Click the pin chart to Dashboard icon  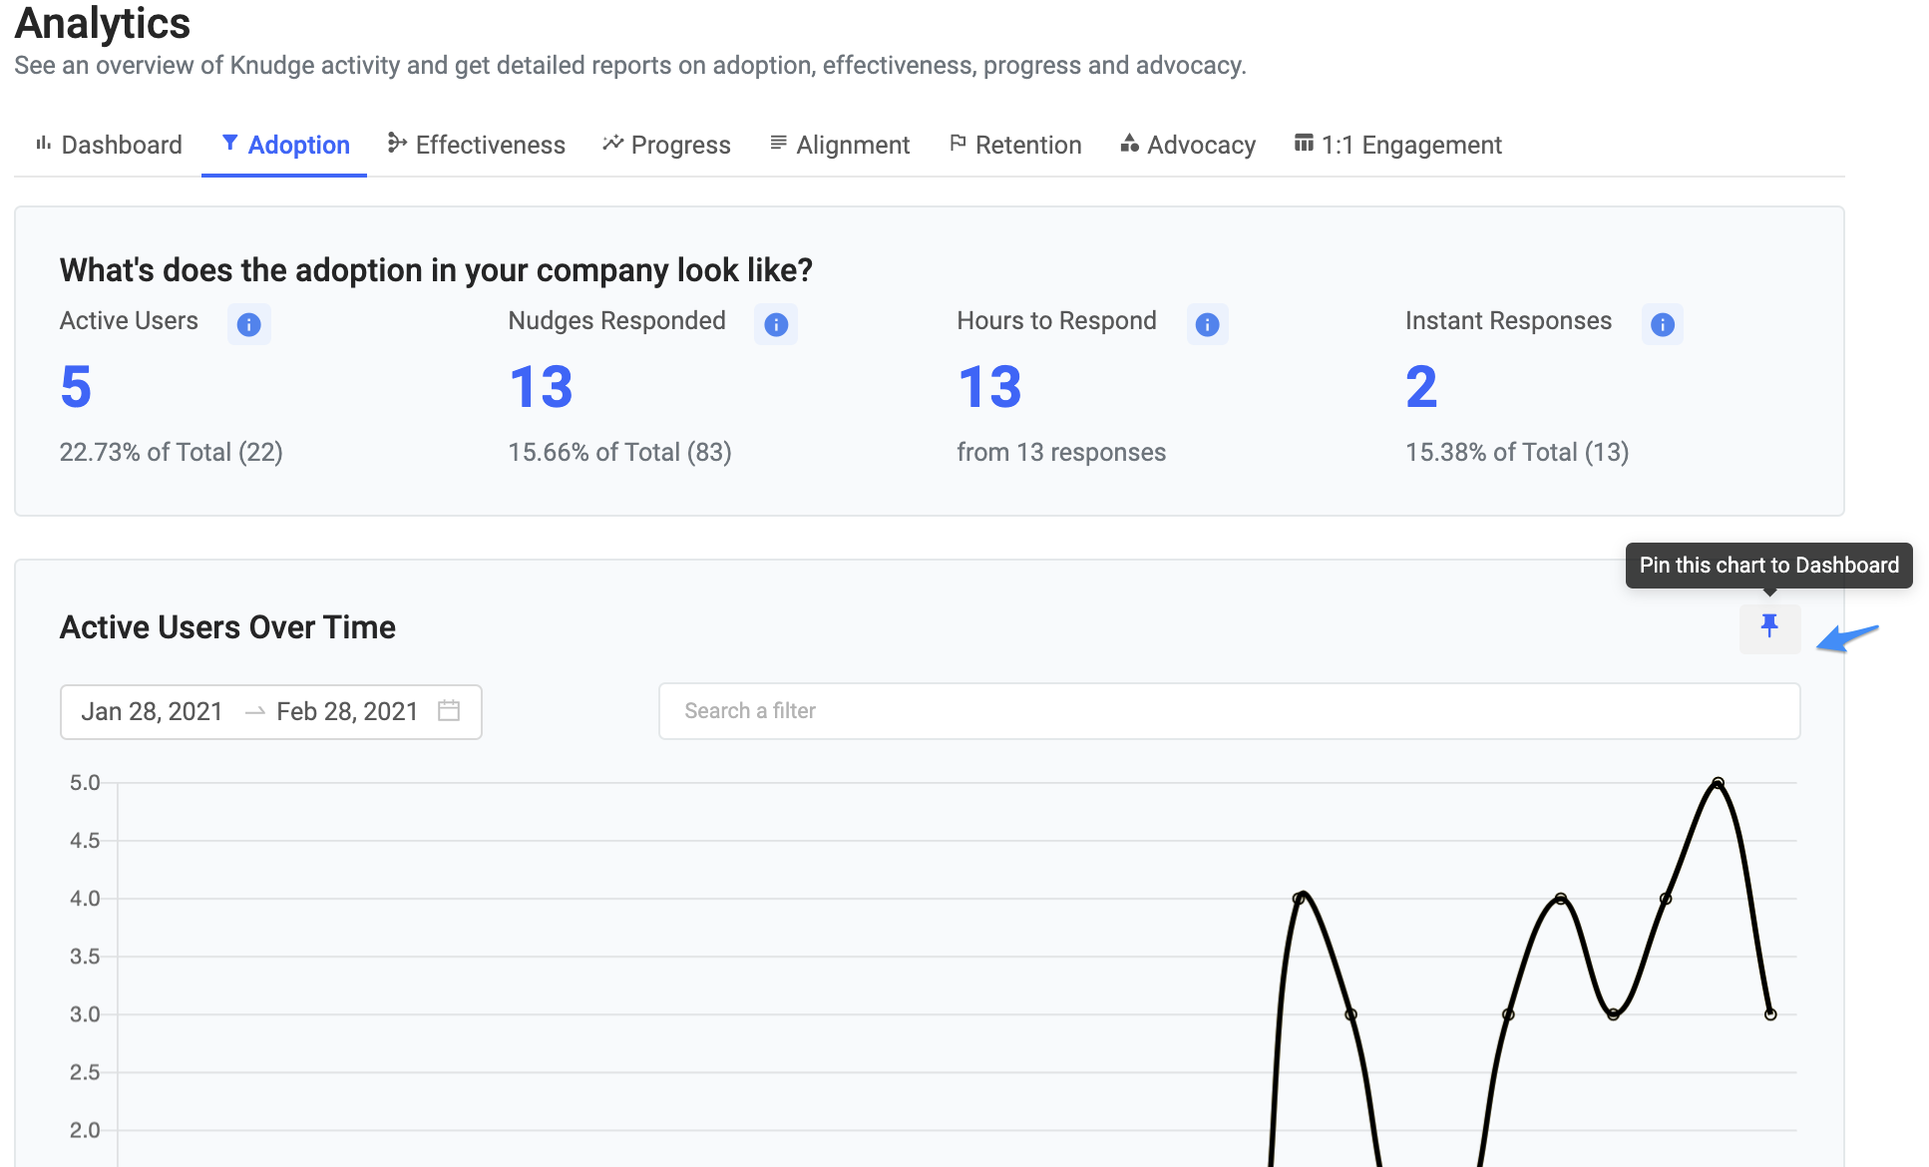pos(1769,627)
